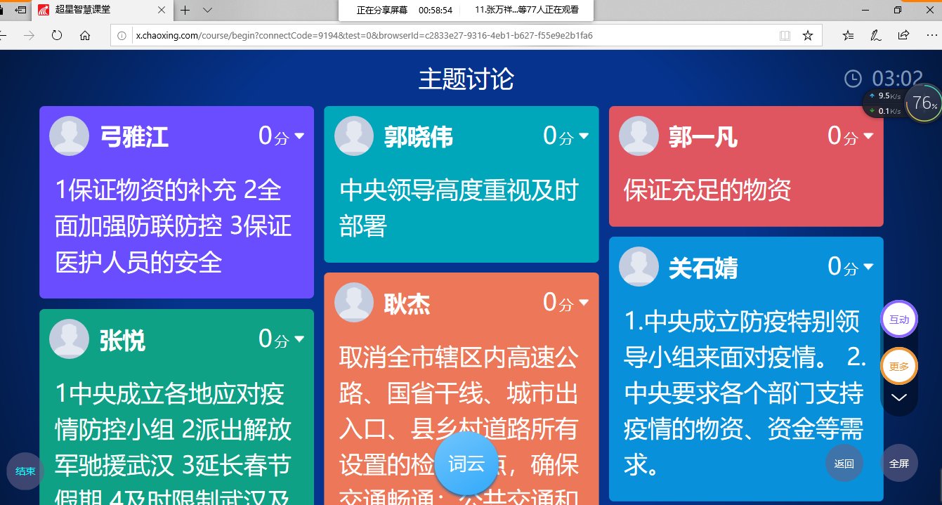Open a new tab with plus button
Screen dimensions: 942x505
(x=185, y=10)
